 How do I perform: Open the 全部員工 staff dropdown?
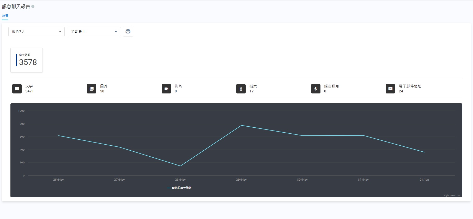point(94,32)
